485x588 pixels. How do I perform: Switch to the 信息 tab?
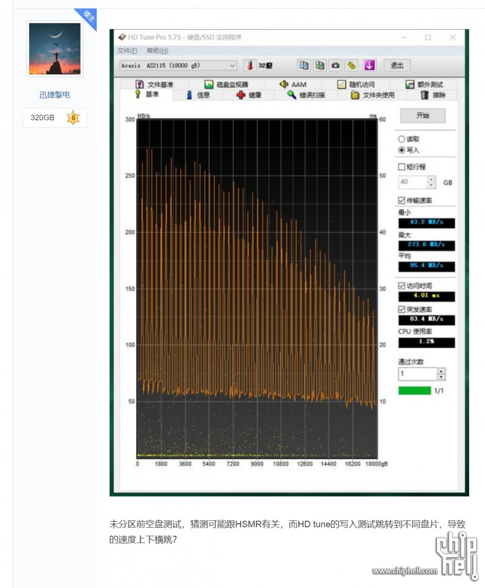[198, 95]
